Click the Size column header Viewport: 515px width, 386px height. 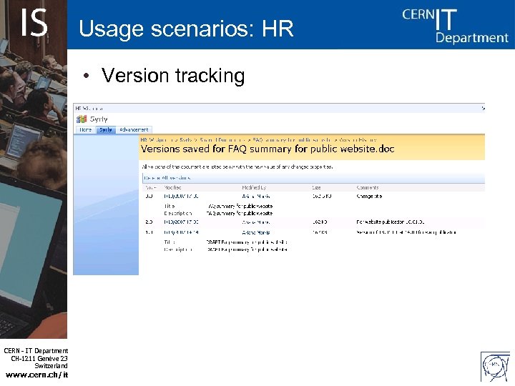316,187
